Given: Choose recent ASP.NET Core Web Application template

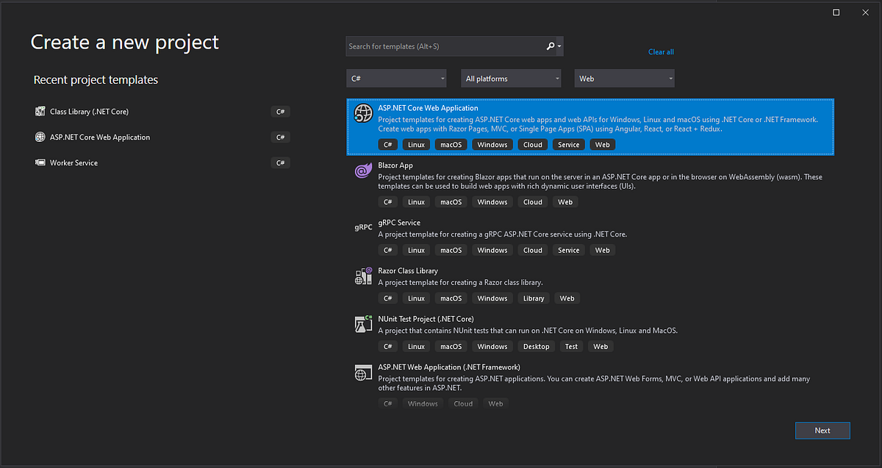Looking at the screenshot, I should pos(162,137).
